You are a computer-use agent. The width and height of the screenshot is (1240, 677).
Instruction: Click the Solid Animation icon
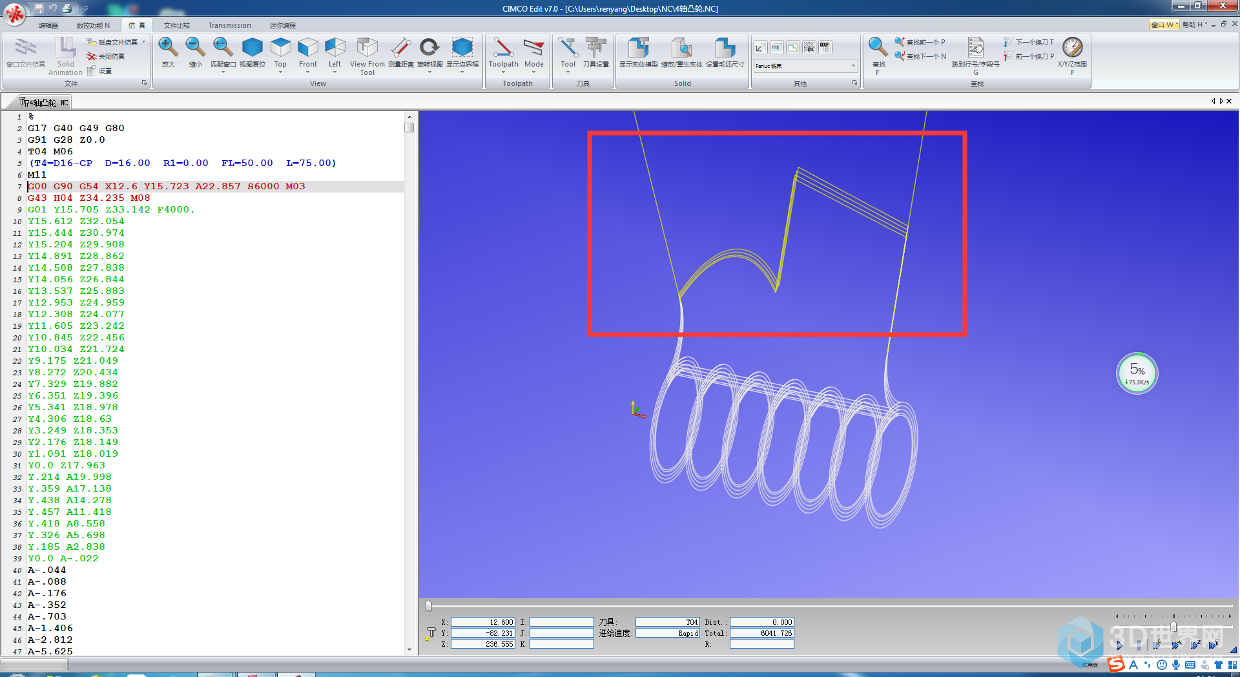click(x=65, y=48)
